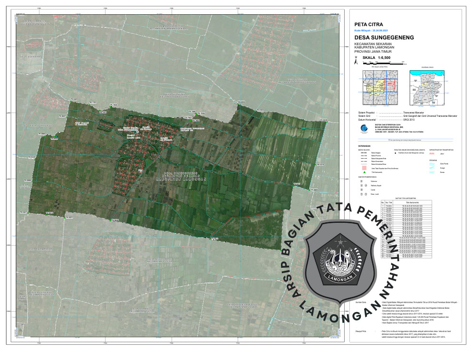Click the Peta Citra heading
473x351 pixels.
[x=368, y=24]
